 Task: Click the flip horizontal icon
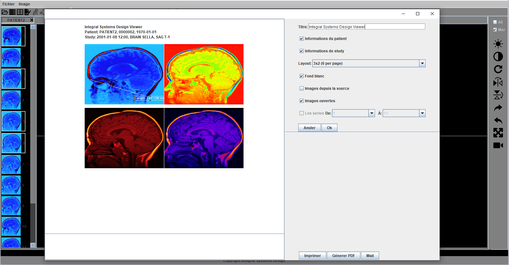click(x=498, y=82)
